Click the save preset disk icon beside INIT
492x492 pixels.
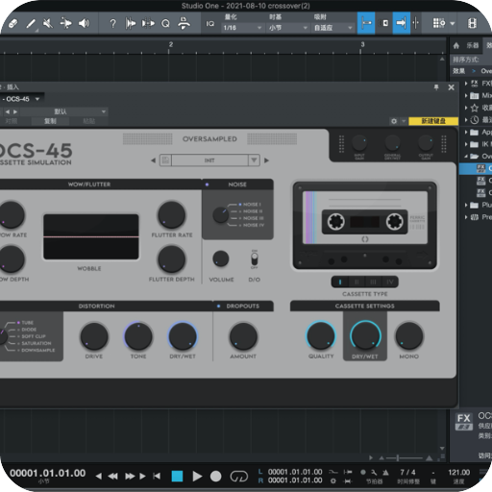[x=165, y=160]
